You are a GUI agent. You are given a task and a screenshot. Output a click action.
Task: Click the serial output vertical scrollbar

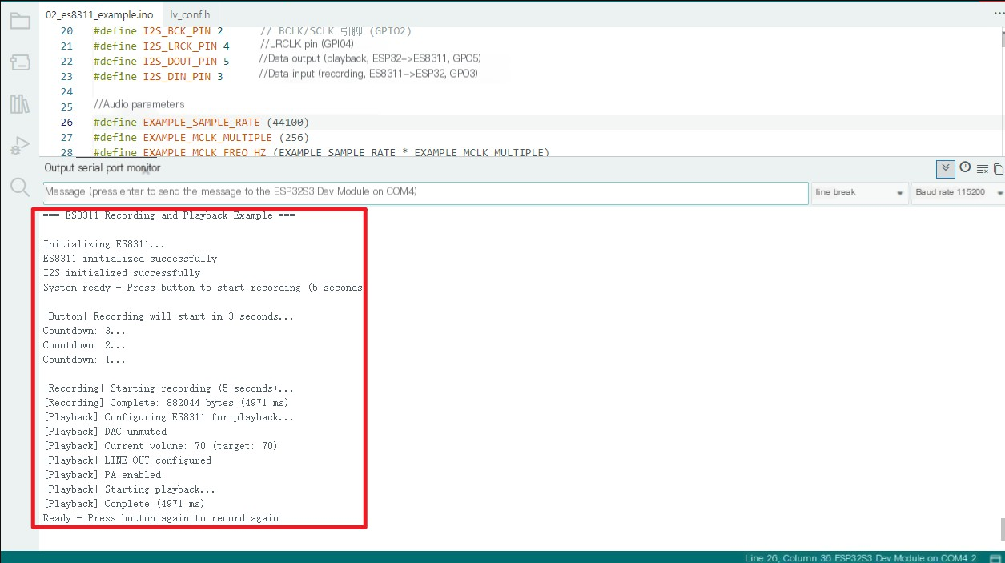(1001, 529)
